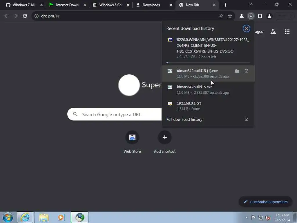Open idman642build15 (1).exe with the open icon
Viewport: 297px width, 223px height.
point(247,71)
